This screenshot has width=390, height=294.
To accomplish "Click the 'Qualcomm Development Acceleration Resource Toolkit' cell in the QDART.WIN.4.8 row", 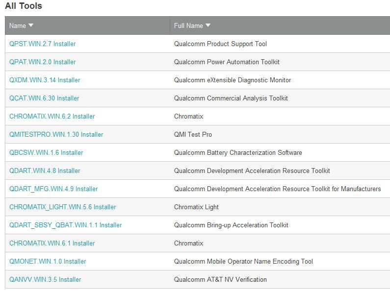I will (x=252, y=171).
